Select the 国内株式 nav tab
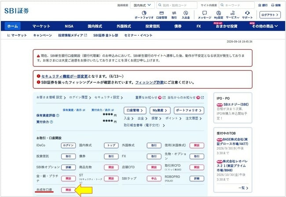 point(95,26)
